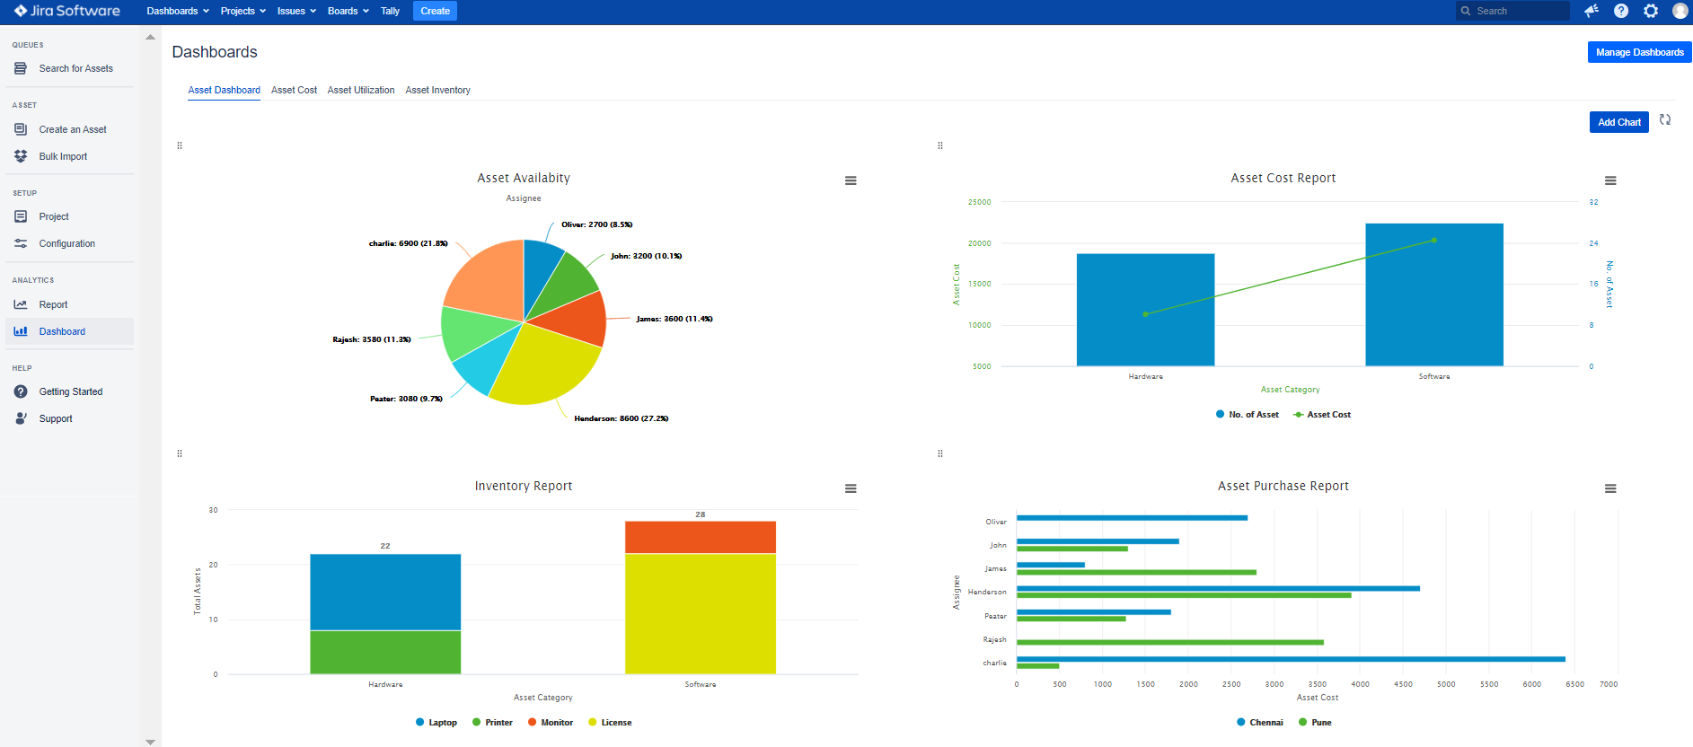Expand the Dashboards top menu

tap(178, 11)
